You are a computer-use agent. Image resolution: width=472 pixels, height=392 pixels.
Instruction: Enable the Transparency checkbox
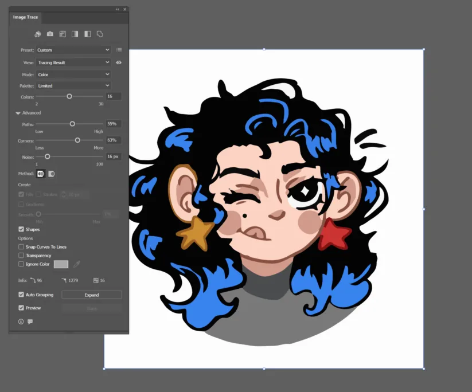(21, 256)
